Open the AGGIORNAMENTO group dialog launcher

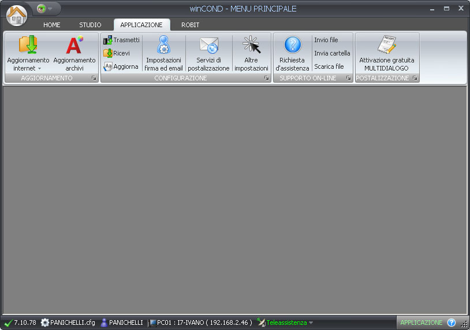[94, 78]
